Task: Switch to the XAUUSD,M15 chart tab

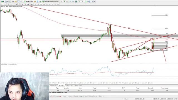Action: coord(53,85)
